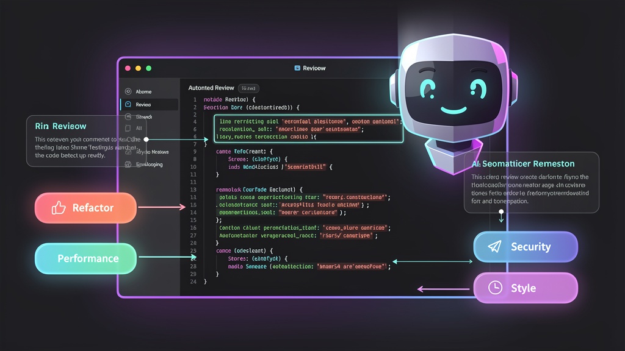Click the robot mascot face

coord(453,93)
